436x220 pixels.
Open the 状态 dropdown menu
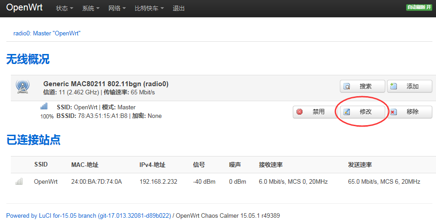(x=64, y=8)
